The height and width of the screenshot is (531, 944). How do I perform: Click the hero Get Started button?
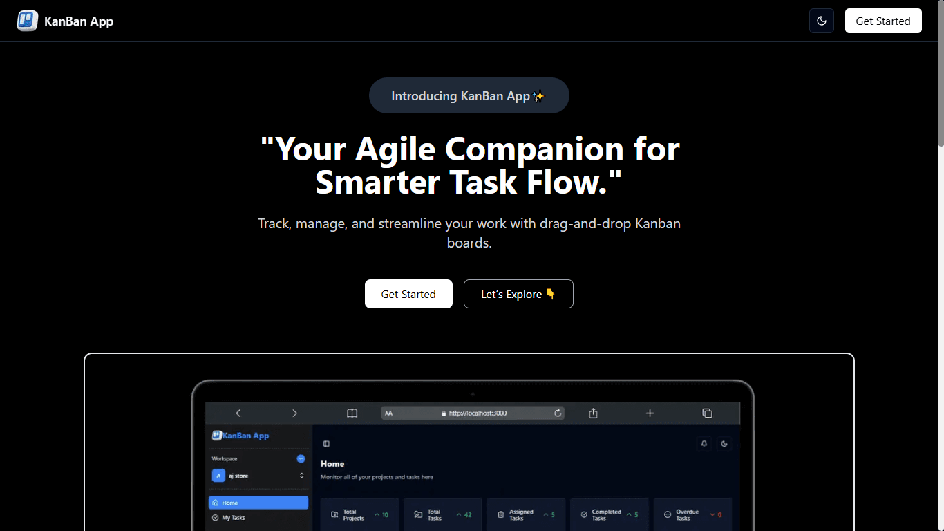pyautogui.click(x=408, y=294)
